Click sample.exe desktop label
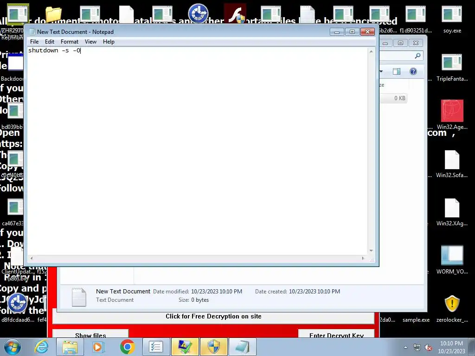 (416, 320)
